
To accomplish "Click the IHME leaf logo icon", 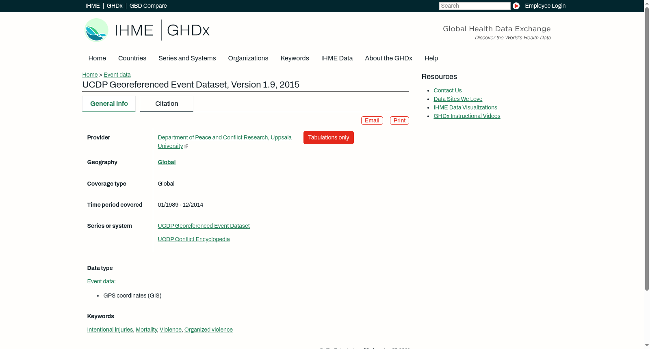I will (x=96, y=30).
